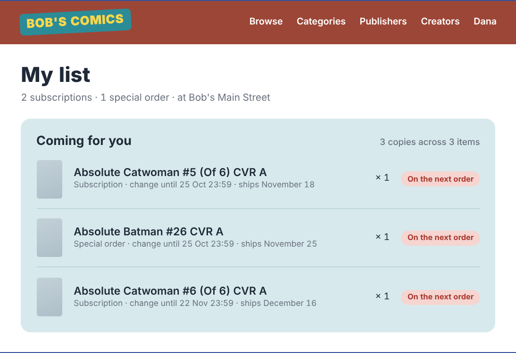Open the Browse nav link
The width and height of the screenshot is (516, 353).
coord(266,21)
